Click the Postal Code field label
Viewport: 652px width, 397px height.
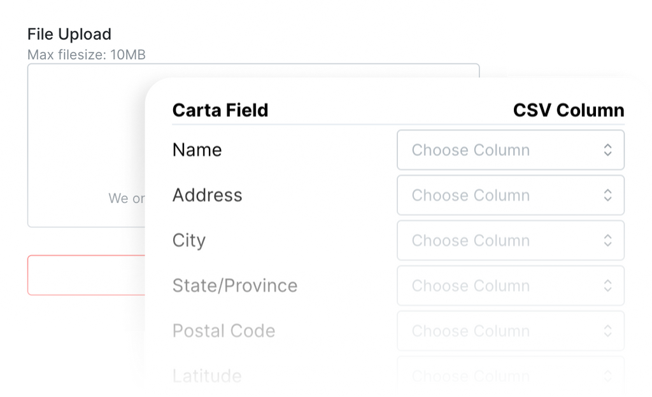coord(223,331)
